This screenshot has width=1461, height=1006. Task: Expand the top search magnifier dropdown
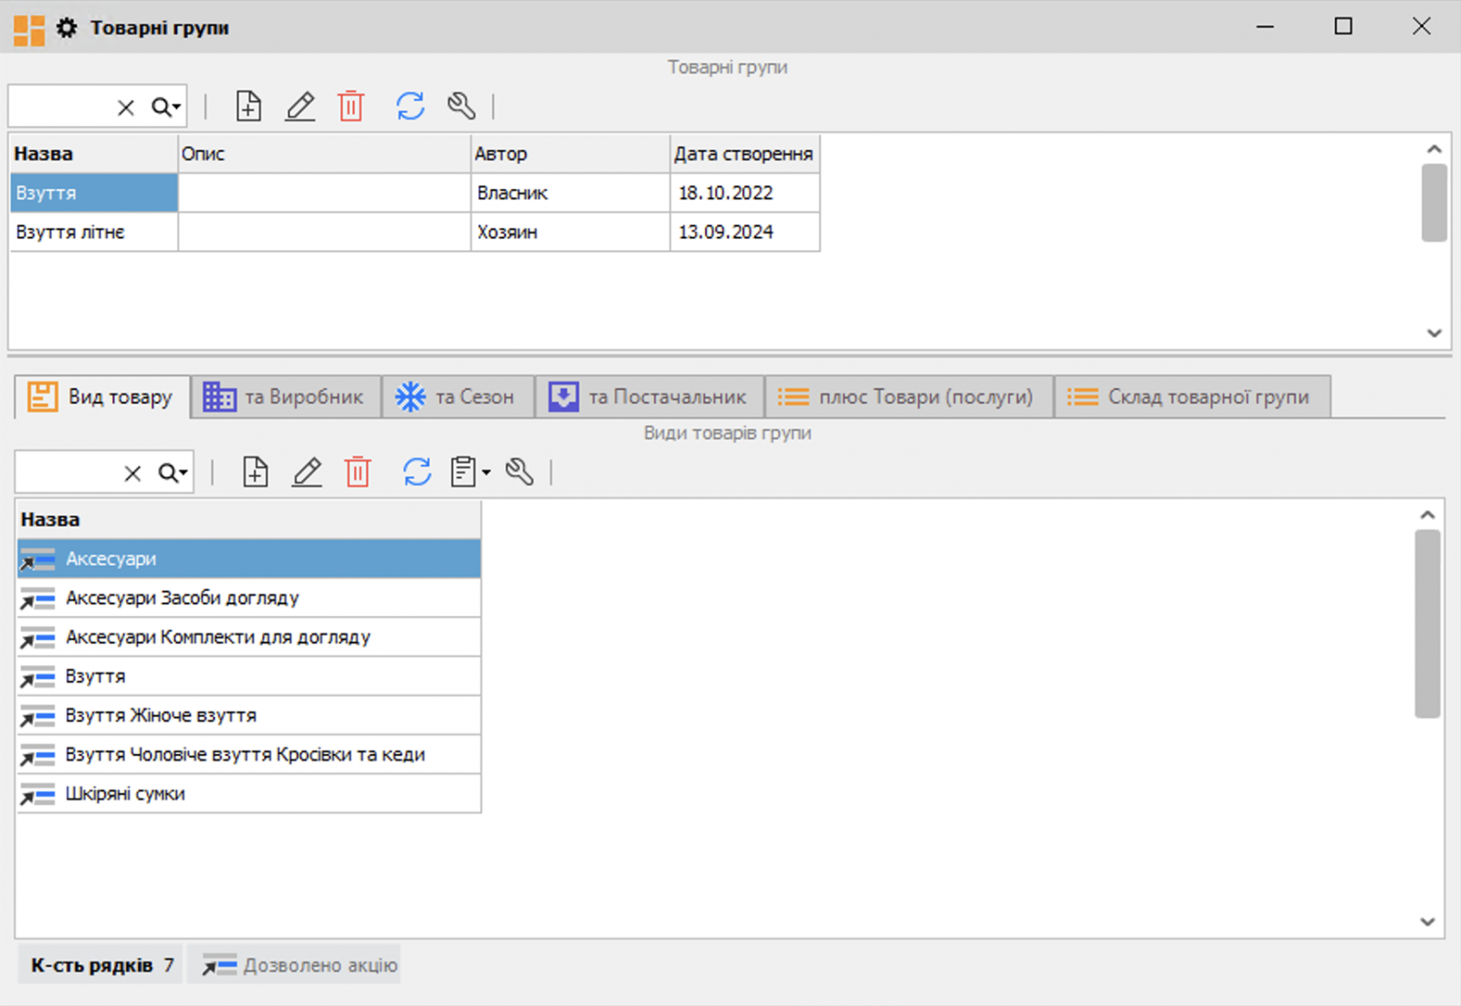point(166,108)
